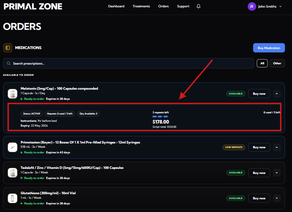Buy now for Primoteston
This screenshot has height=212, width=292.
(x=259, y=147)
